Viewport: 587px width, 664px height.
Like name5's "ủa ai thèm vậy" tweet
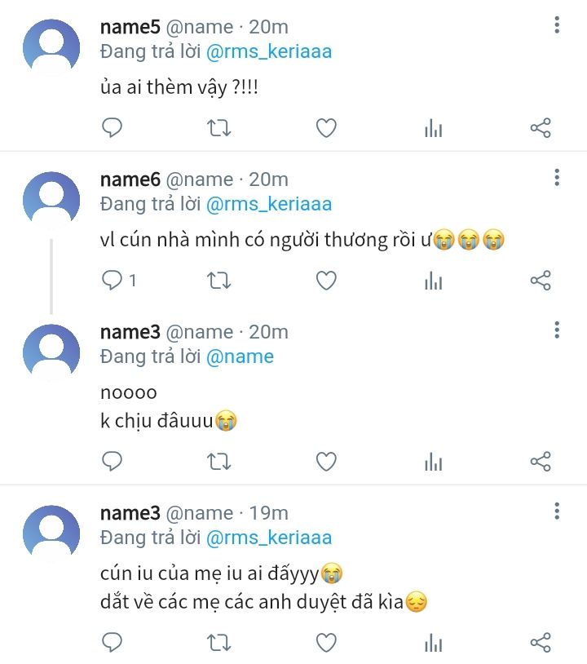326,128
